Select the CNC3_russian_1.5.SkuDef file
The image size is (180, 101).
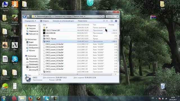pyautogui.click(x=80, y=58)
